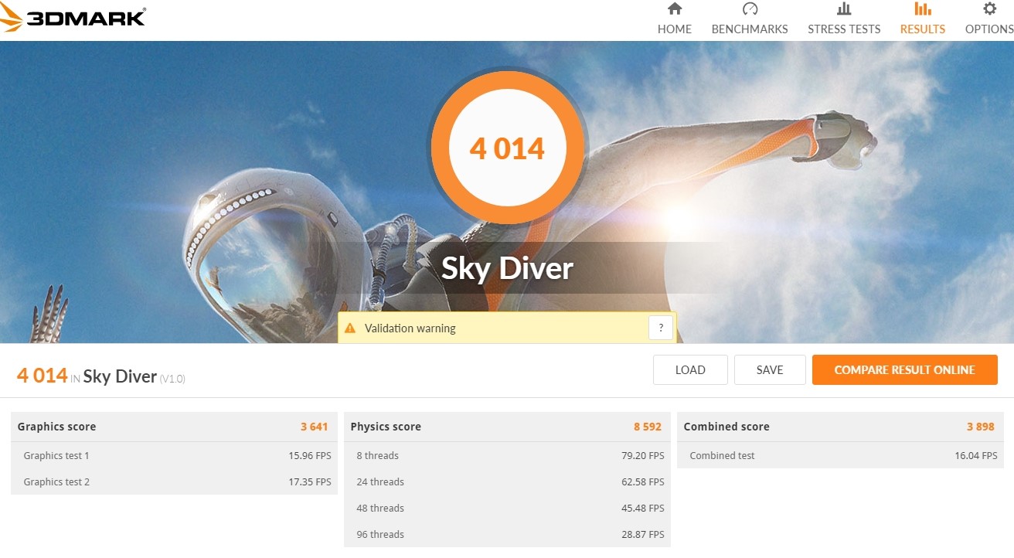Select the 96 threads row
Viewport: 1014px width, 558px height.
click(507, 534)
